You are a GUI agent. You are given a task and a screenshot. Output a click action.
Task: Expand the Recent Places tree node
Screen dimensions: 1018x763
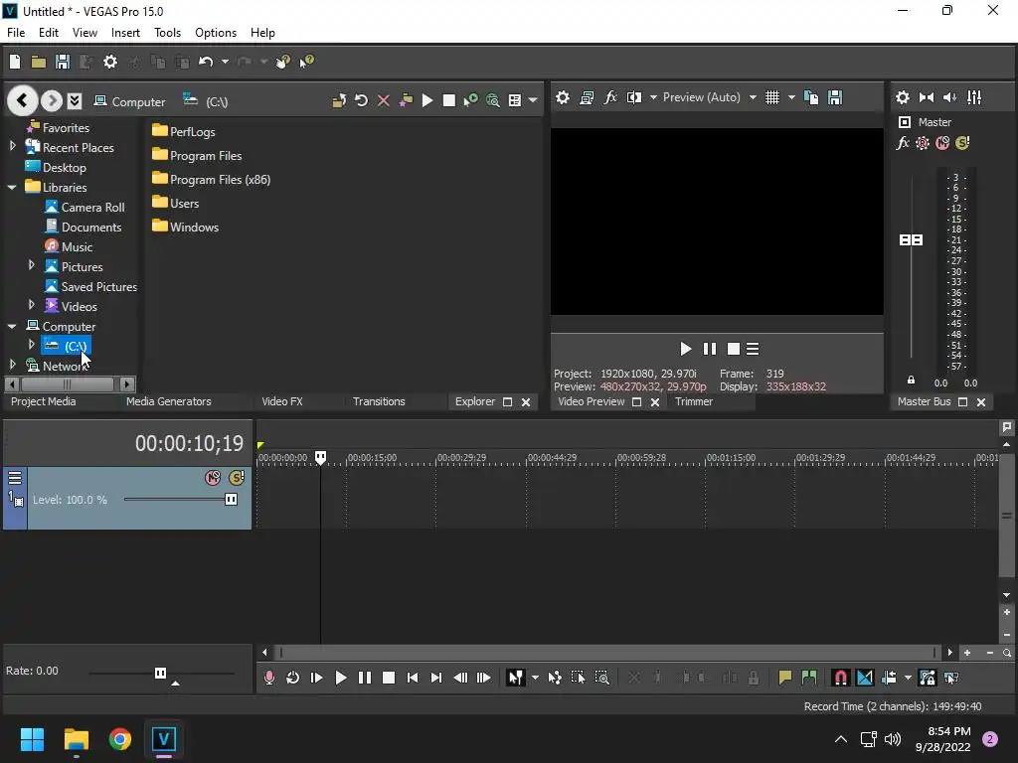pos(12,147)
